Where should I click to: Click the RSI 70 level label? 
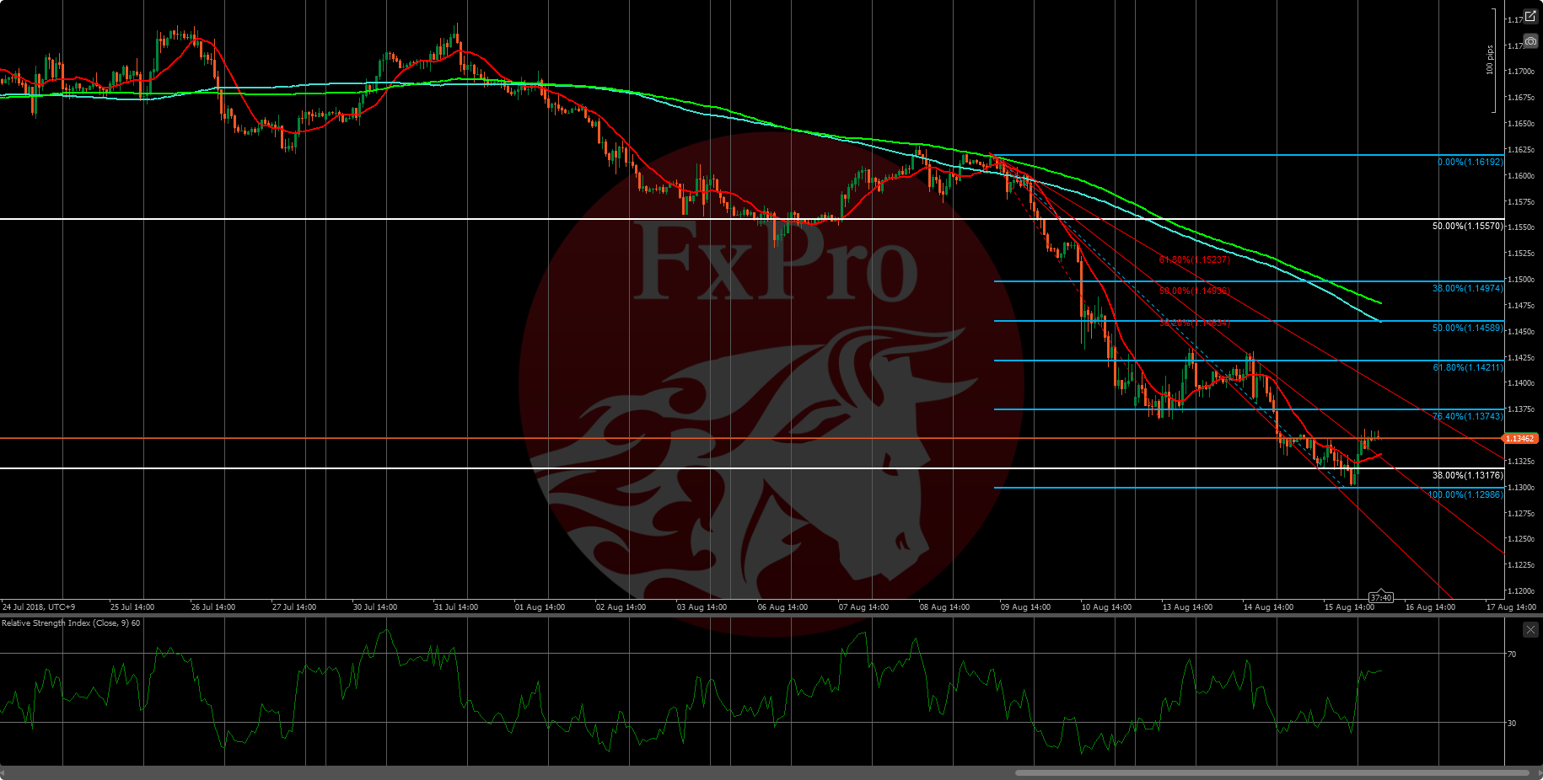coord(1512,654)
